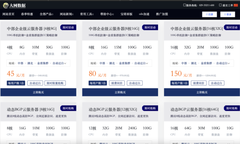Click 自动过白 tag on 45元 card
Image resolution: width=240 pixels, height=144 pixels.
(x=35, y=83)
